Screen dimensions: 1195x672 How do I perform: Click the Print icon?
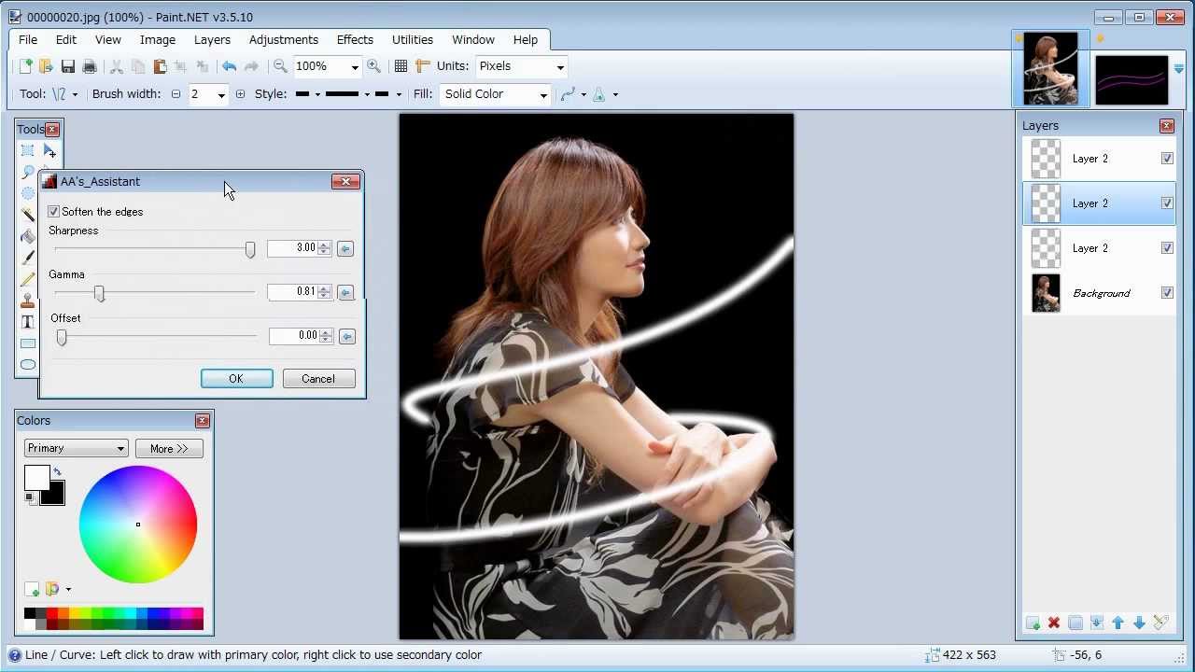pyautogui.click(x=90, y=66)
